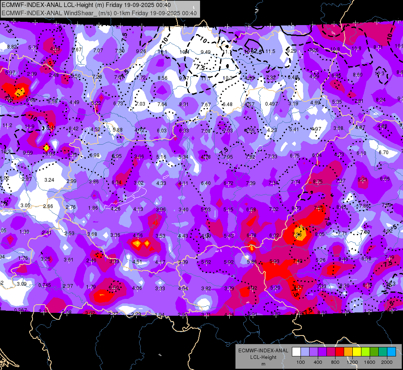Viewport: 403px width, 370px height.
Task: Click the grid value 9.49
Action: [205, 52]
